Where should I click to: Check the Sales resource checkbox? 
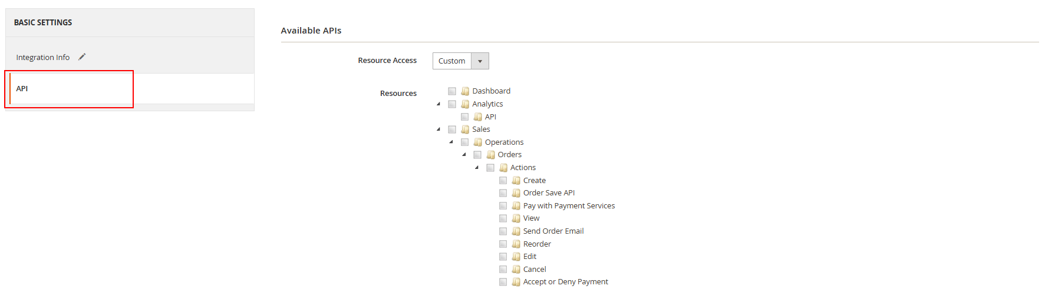click(452, 129)
